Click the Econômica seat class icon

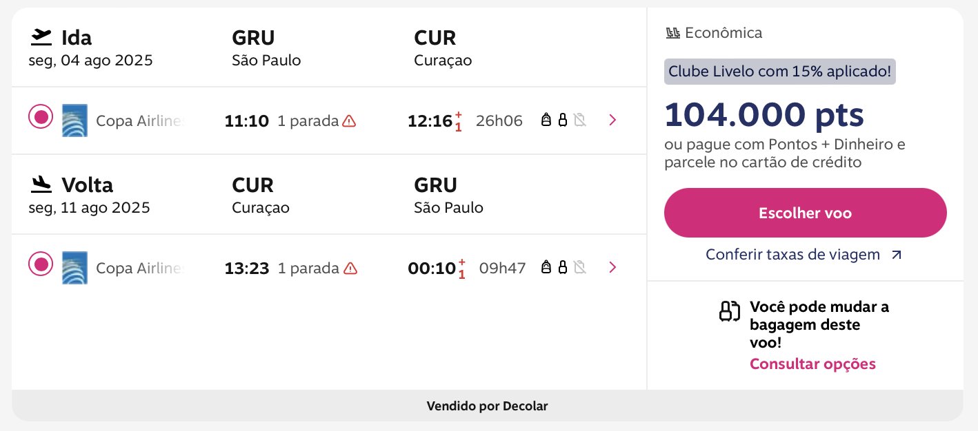(673, 32)
